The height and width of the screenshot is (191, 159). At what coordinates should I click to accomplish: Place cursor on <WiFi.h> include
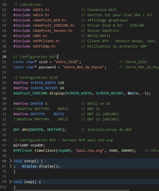point(41,10)
